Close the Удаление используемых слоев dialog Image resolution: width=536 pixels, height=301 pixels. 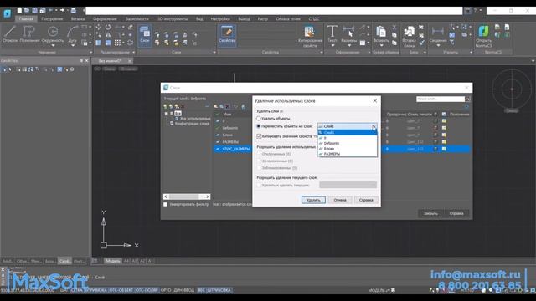click(x=375, y=101)
